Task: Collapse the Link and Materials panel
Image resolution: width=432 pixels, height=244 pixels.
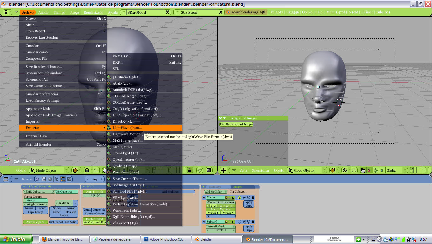Action: pyautogui.click(x=24, y=186)
